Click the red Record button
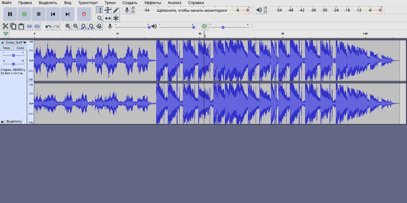This screenshot has width=407, height=203. 84,14
